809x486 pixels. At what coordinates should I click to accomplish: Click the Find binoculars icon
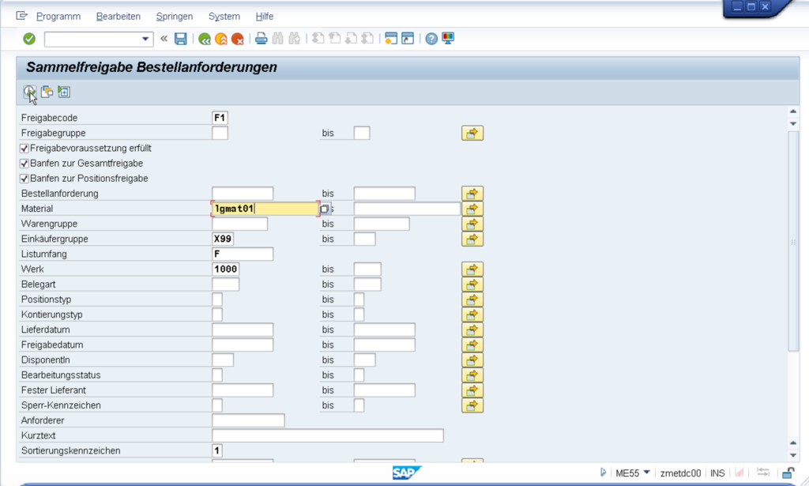pos(277,39)
